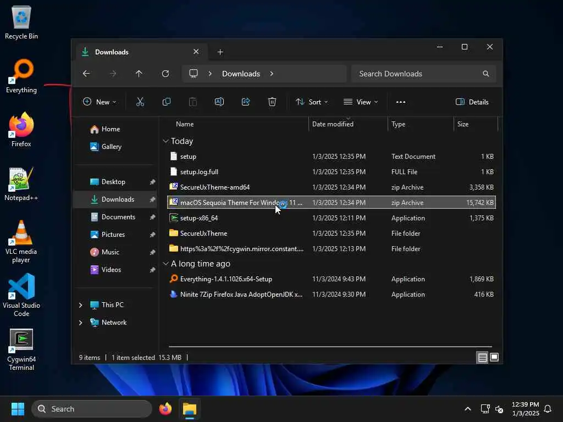Select SecureUxTheme-amd64 zip archive
Viewport: 563px width, 422px height.
click(x=331, y=187)
